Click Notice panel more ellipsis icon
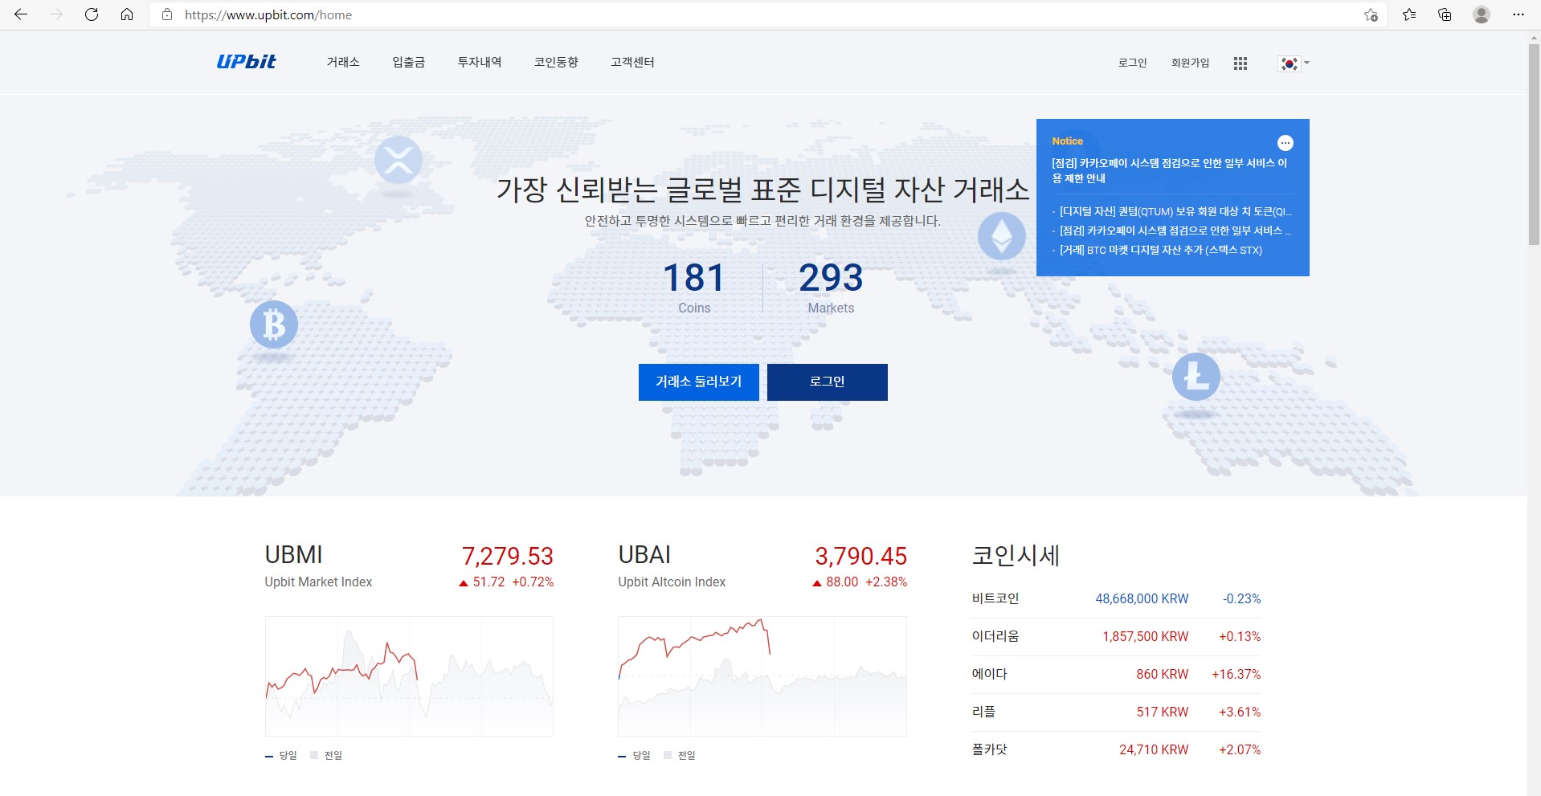The image size is (1541, 796). 1286,143
